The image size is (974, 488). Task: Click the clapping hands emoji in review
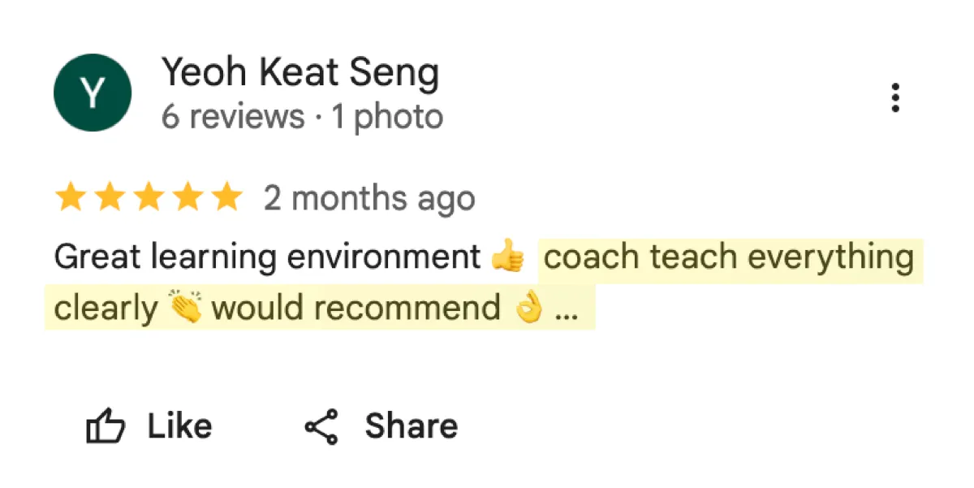[x=185, y=309]
